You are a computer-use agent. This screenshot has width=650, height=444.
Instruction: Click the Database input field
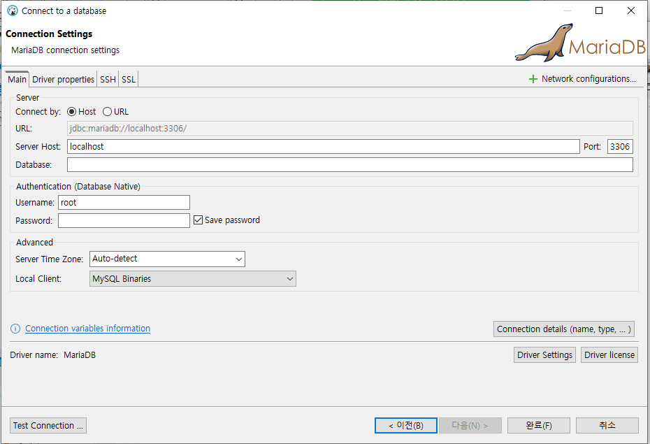pos(350,165)
